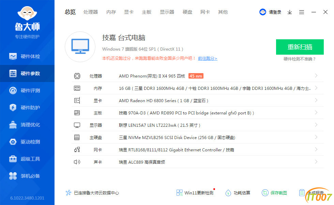Open 硬件体检 from the sidebar
This screenshot has width=334, height=205.
pos(27,56)
